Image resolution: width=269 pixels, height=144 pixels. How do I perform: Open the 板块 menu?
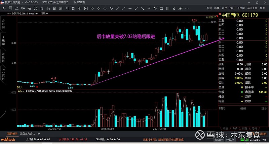(x=217, y=8)
